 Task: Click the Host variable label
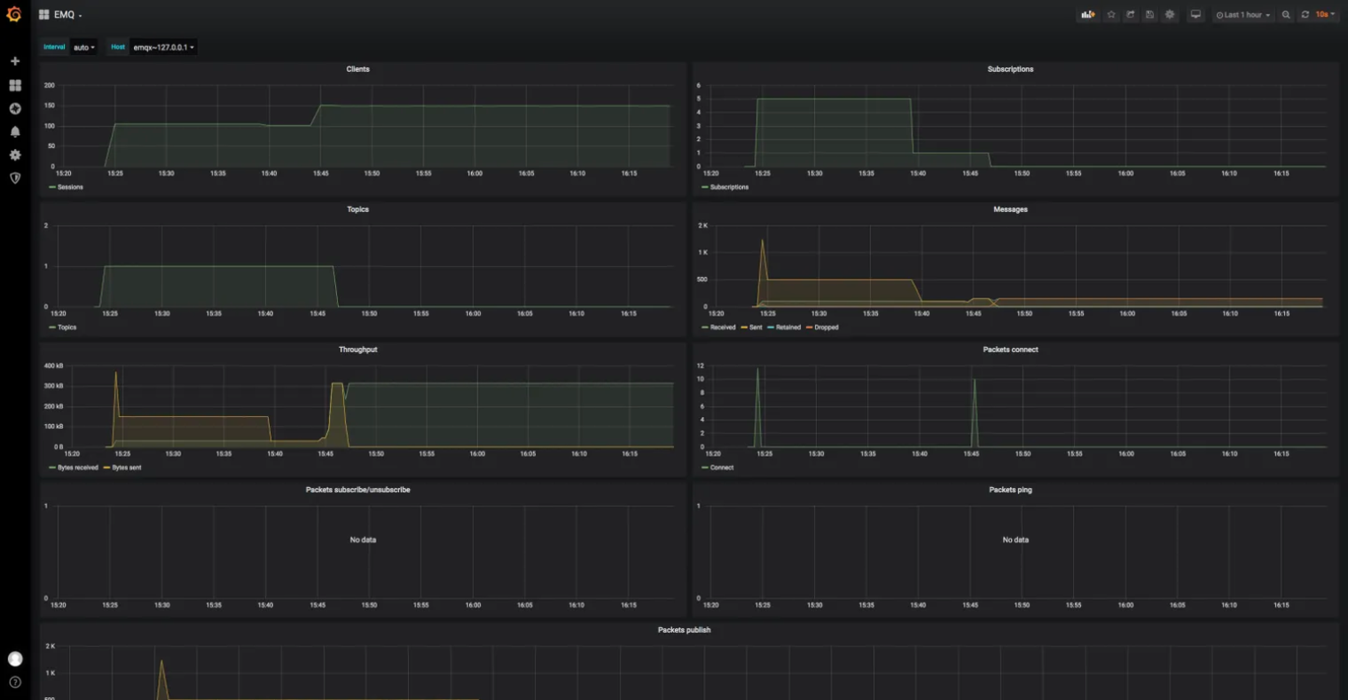click(x=118, y=47)
